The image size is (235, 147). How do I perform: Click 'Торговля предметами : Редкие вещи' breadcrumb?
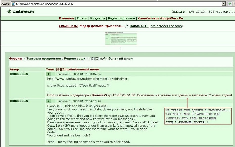click(56, 58)
